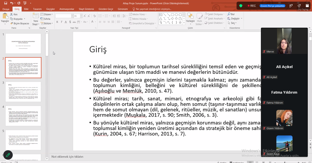312x163 pixels.
Task: Open the Kopyala dropdown arrow
Action: (x=24, y=19)
